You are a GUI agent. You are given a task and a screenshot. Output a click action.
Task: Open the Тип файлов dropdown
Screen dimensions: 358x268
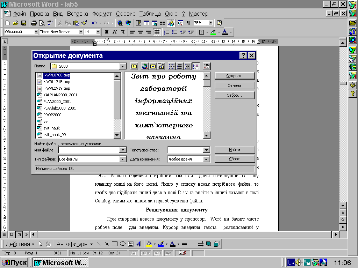123,159
